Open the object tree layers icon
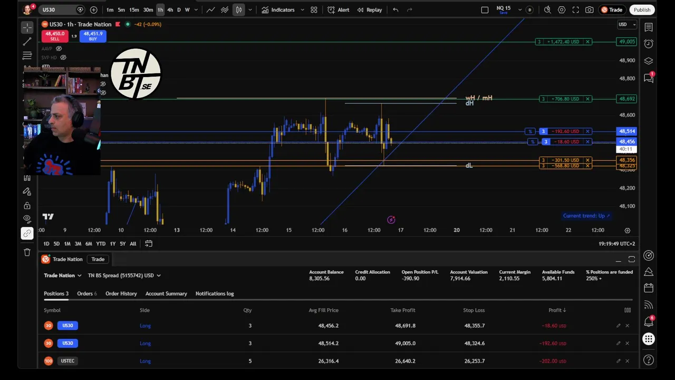This screenshot has height=380, width=675. (649, 61)
